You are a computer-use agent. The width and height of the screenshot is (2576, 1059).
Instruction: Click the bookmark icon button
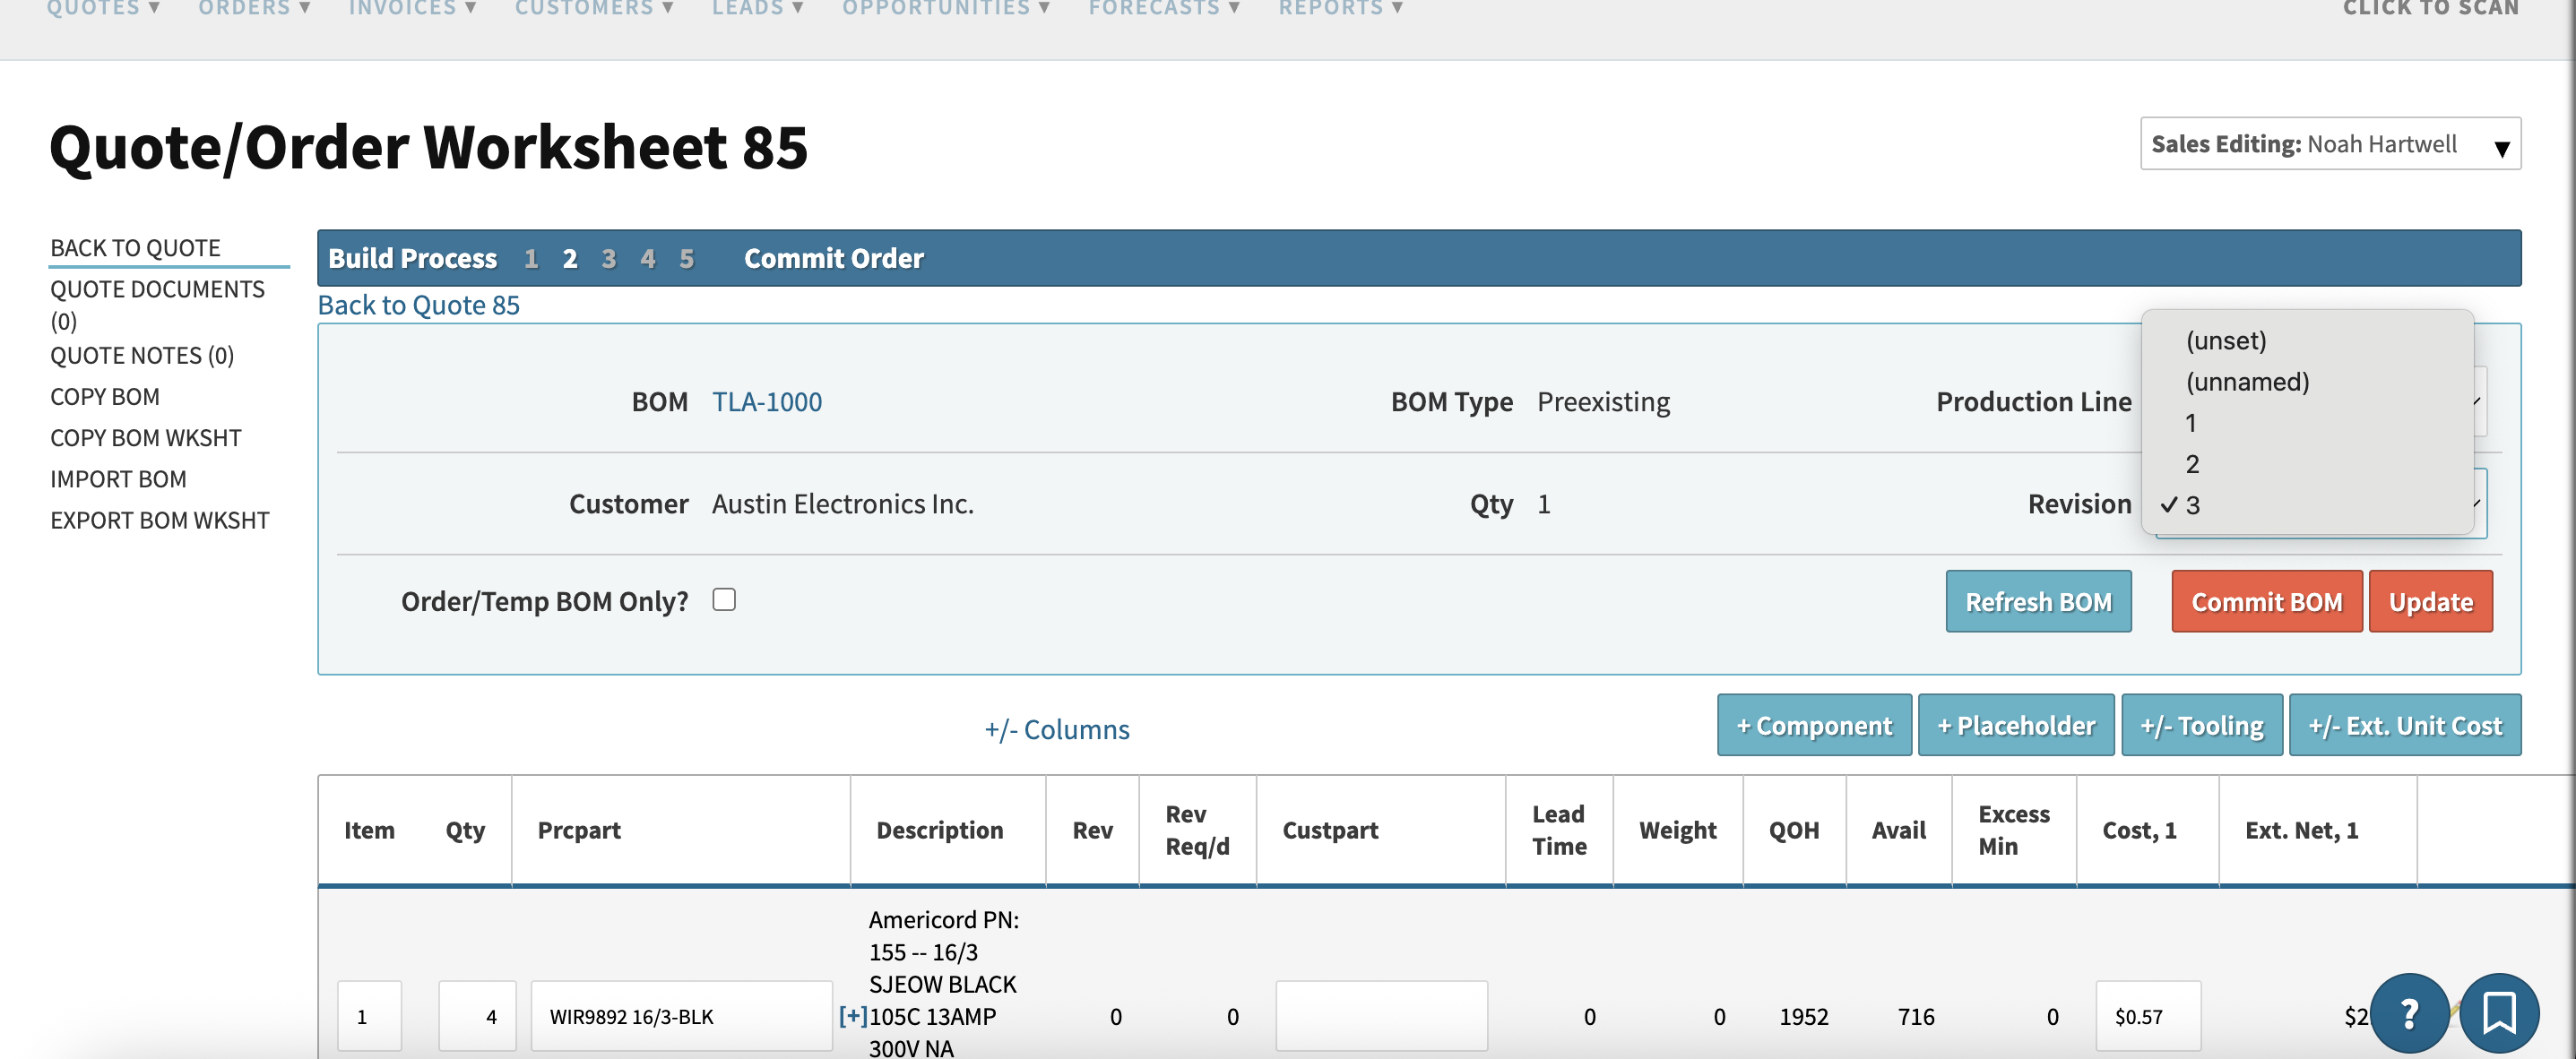[x=2498, y=1013]
